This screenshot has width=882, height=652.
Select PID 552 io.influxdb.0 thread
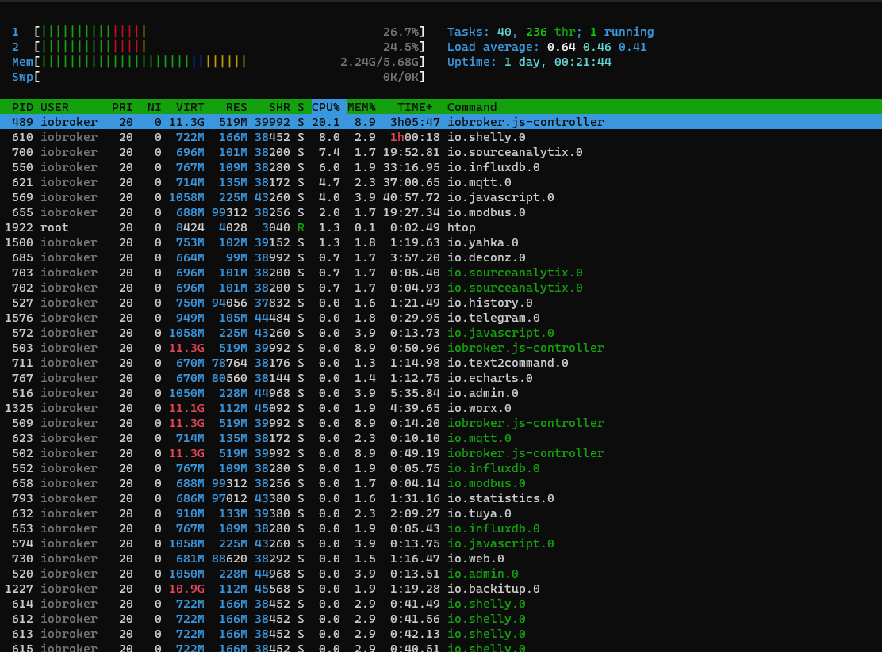point(441,468)
